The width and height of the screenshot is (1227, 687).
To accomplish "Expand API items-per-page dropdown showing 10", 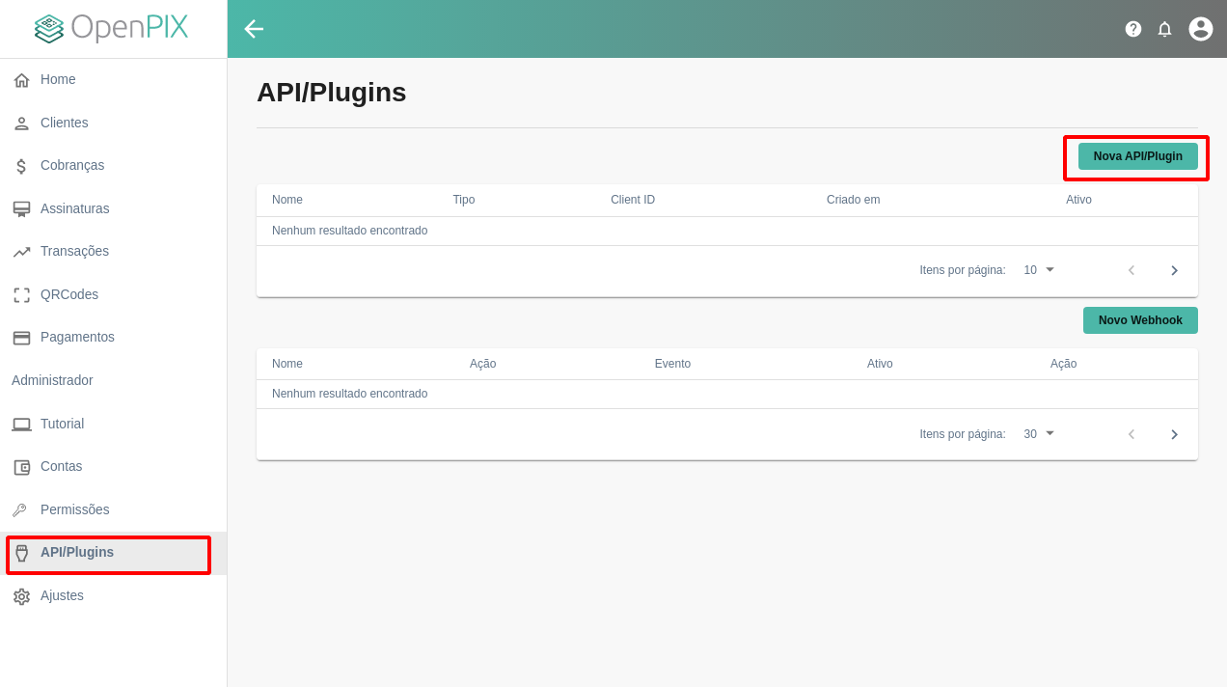I will (1040, 270).
